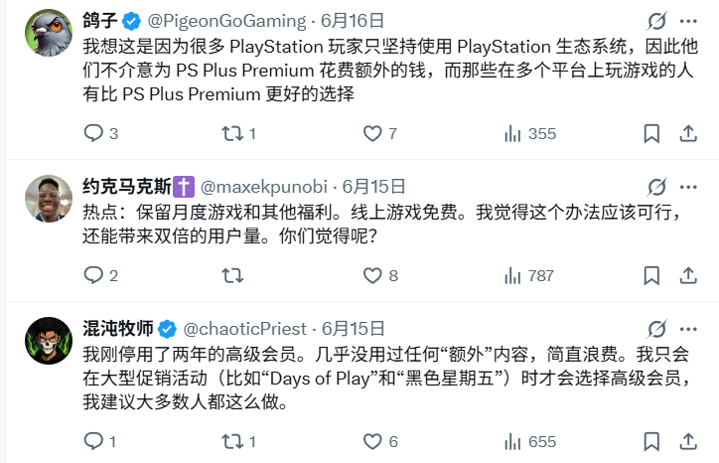Screen dimensions: 719x463
Task: View analytics on 混沌牧师's tweet
Action: pos(514,441)
